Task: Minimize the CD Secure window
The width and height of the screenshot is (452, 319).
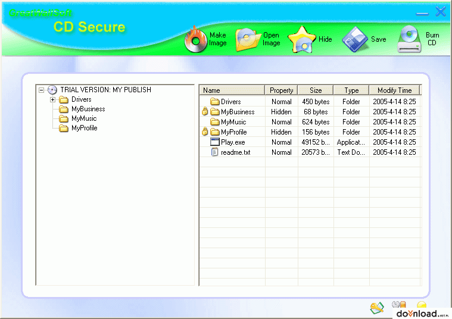Action: click(x=422, y=13)
